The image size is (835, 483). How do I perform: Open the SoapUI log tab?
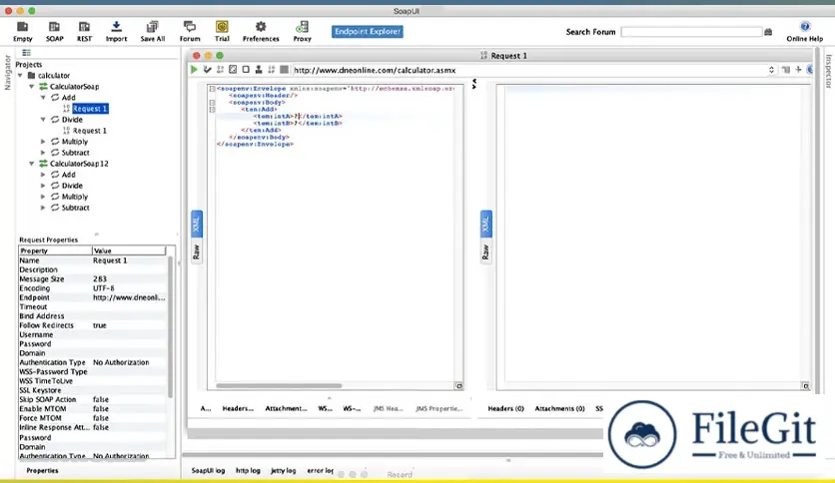point(208,471)
